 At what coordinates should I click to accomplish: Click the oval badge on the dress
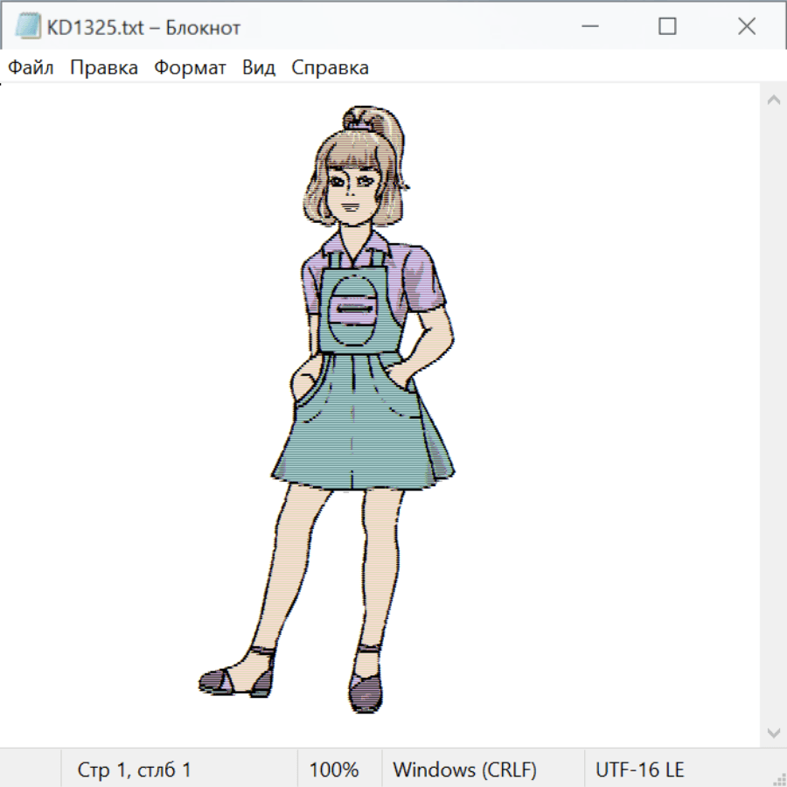pyautogui.click(x=353, y=310)
